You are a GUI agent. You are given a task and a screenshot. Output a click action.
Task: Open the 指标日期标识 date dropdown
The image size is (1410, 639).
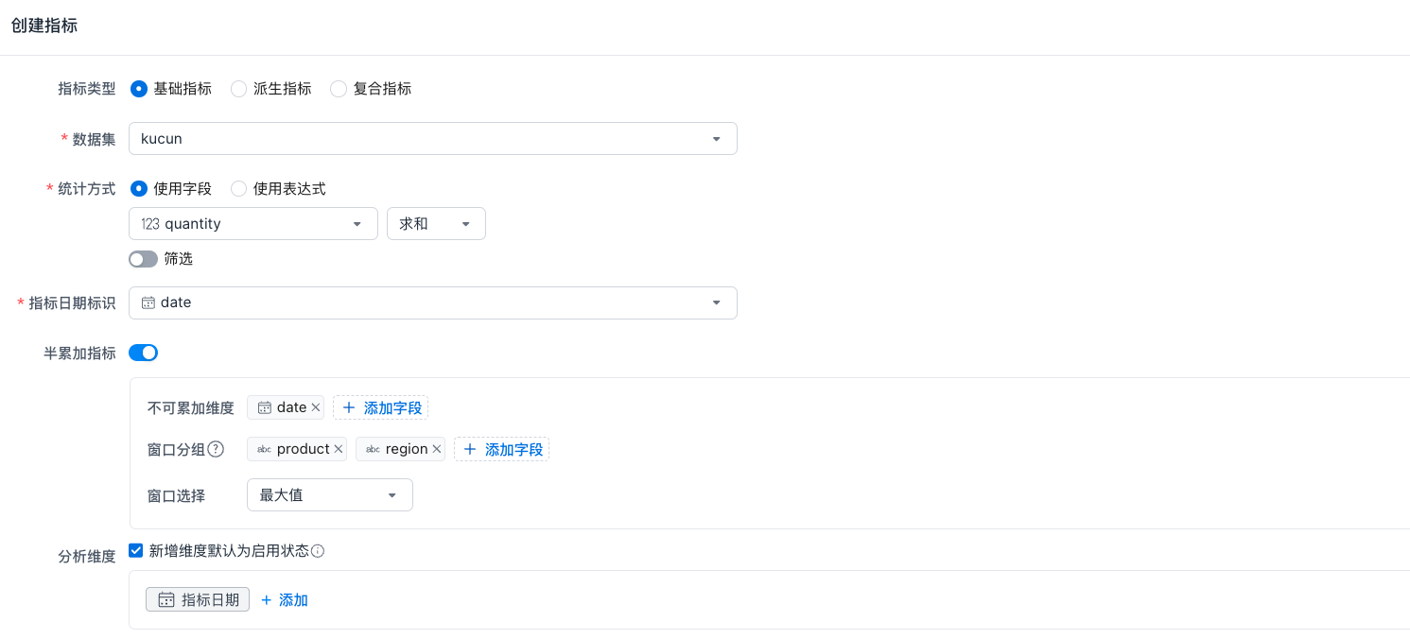(432, 302)
